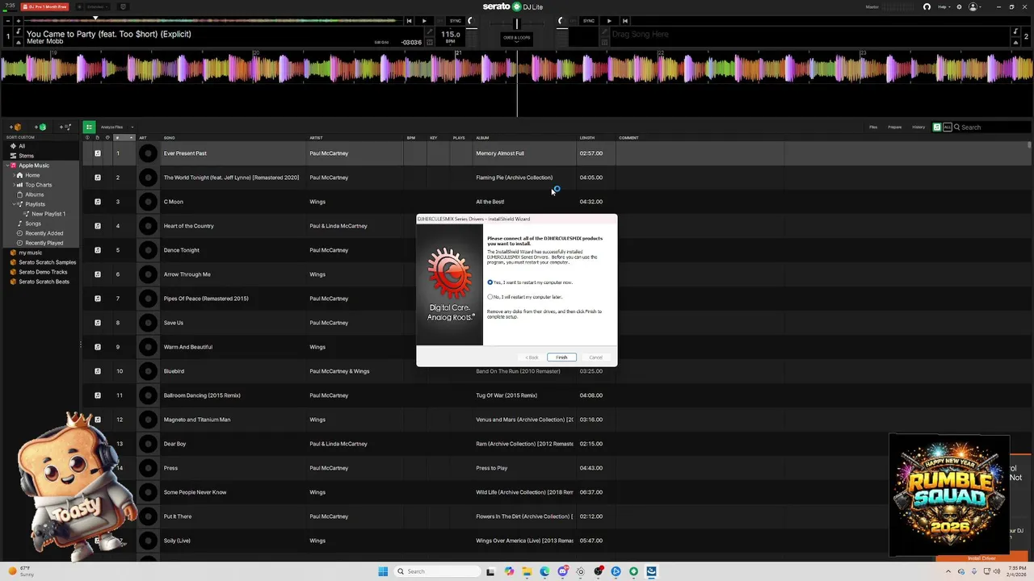Open Windows Start menu

383,571
